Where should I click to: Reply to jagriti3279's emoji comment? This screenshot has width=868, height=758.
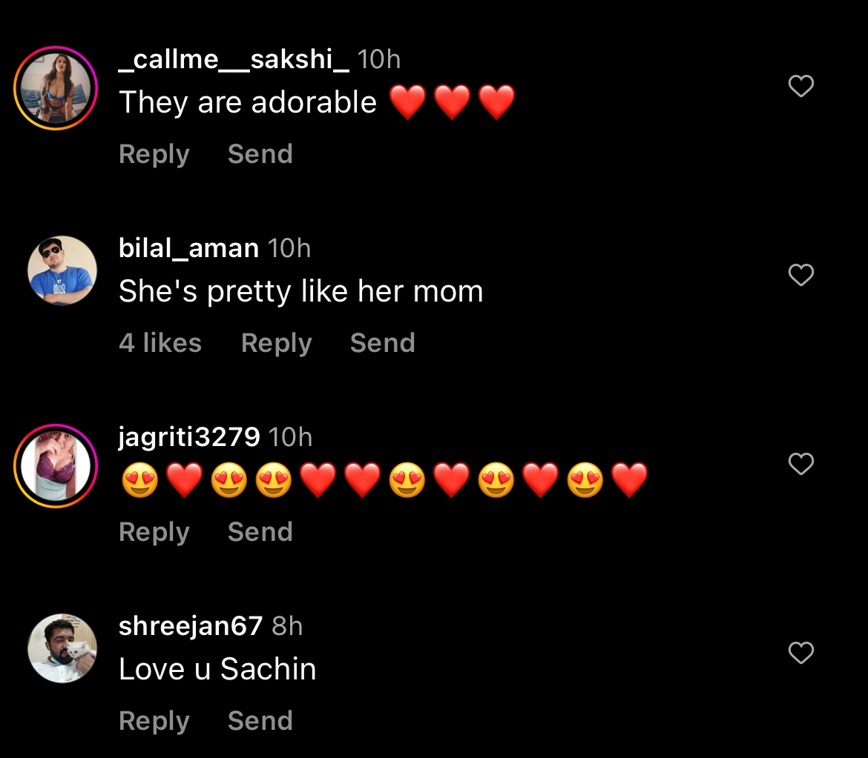(154, 532)
